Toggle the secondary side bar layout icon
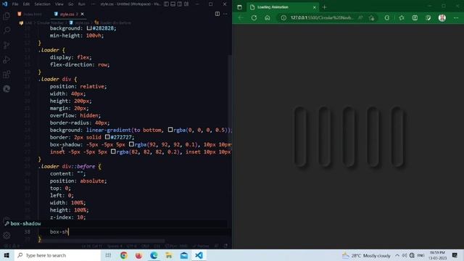 (x=180, y=4)
